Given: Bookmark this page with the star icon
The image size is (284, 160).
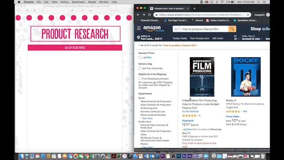Looking at the screenshot, I should click(248, 15).
